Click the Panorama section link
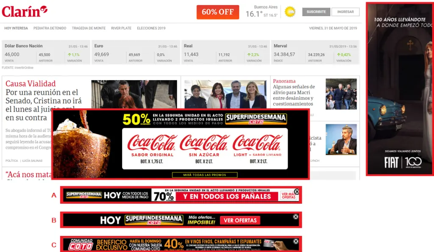The height and width of the screenshot is (252, 434). (x=284, y=81)
